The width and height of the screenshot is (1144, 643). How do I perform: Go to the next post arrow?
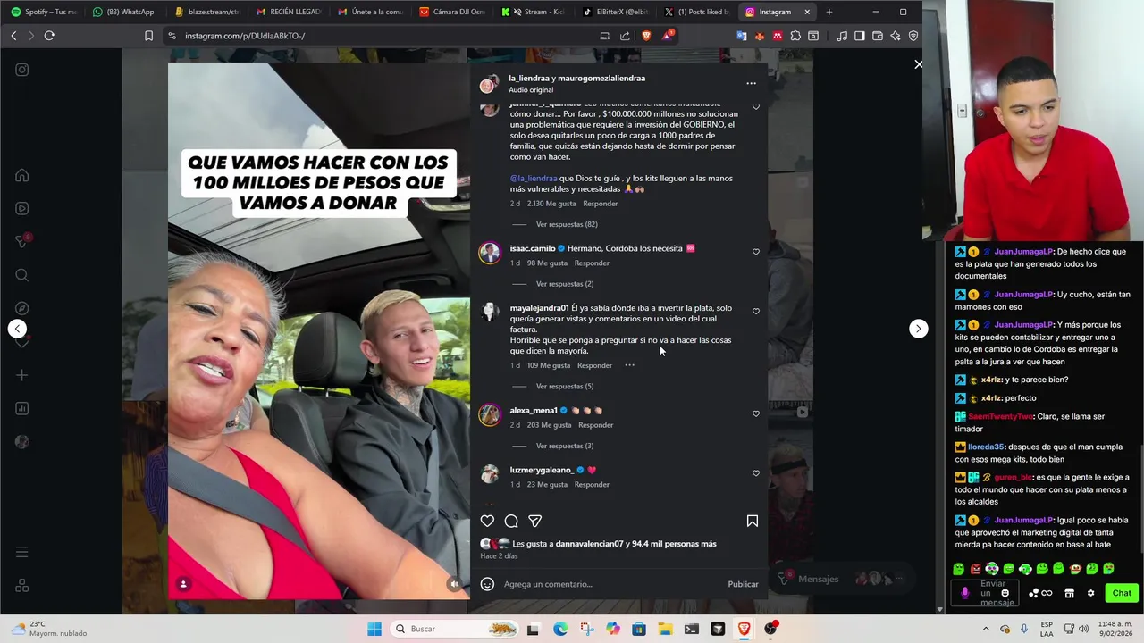[x=918, y=329]
